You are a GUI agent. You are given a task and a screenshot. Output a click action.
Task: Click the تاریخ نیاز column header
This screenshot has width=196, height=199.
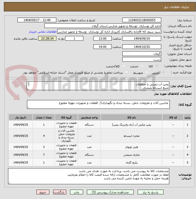click(x=21, y=117)
